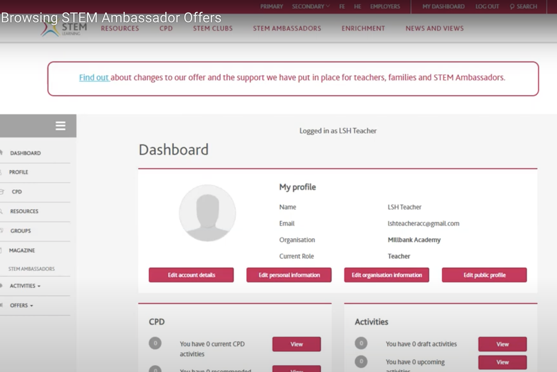Click the hamburger menu icon in sidebar
Viewport: 557px width, 372px height.
click(x=61, y=126)
